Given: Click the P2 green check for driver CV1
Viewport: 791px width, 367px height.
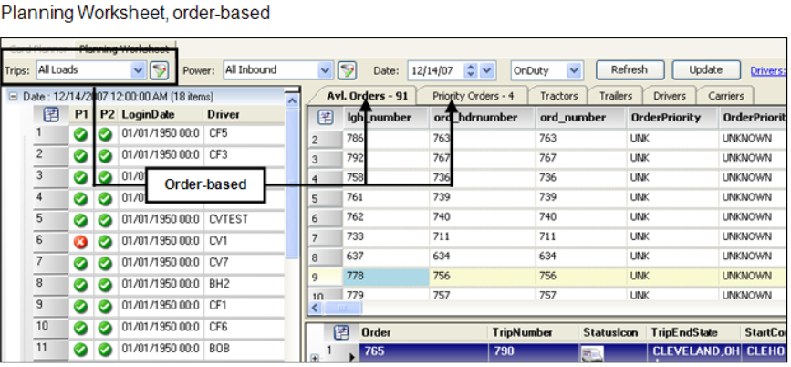Looking at the screenshot, I should click(x=105, y=242).
